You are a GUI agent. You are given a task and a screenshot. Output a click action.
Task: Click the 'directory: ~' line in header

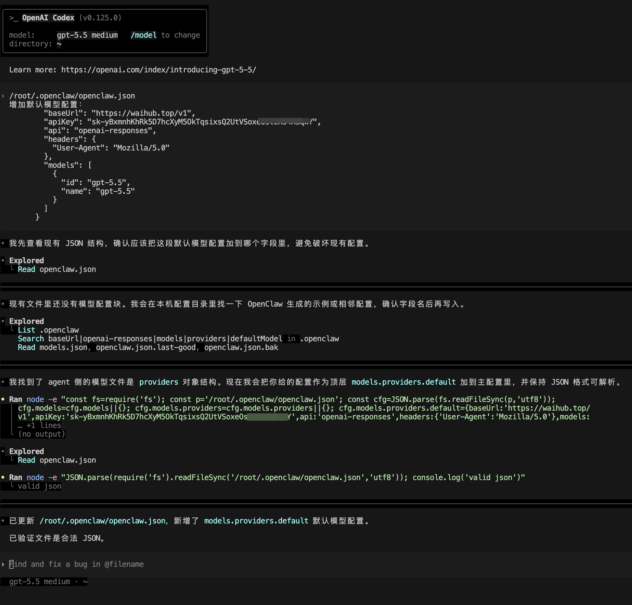click(35, 44)
